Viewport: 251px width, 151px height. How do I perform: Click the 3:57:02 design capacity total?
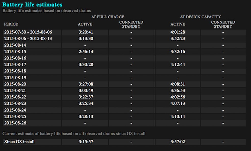178,142
